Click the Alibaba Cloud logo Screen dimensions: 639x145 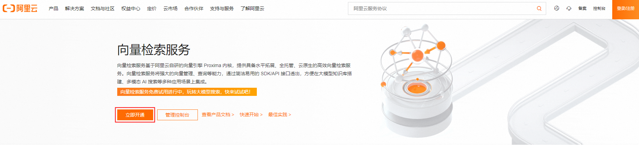click(20, 8)
